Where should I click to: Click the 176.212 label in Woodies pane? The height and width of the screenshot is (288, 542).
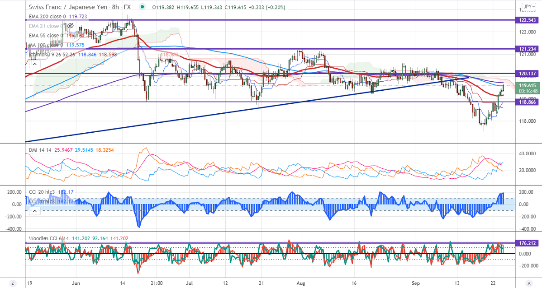(x=527, y=243)
